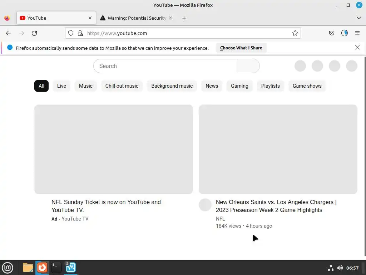Open the network connections tray icon
This screenshot has width=366, height=275.
coord(331,268)
